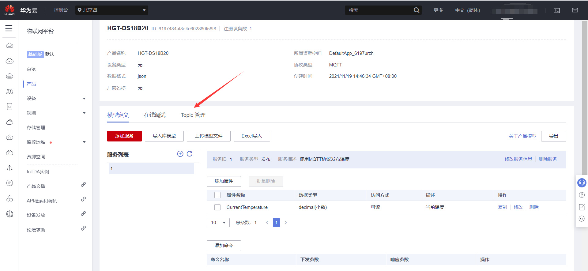
Task: Click the three-circles cluster icon in left rail
Action: pyautogui.click(x=9, y=198)
